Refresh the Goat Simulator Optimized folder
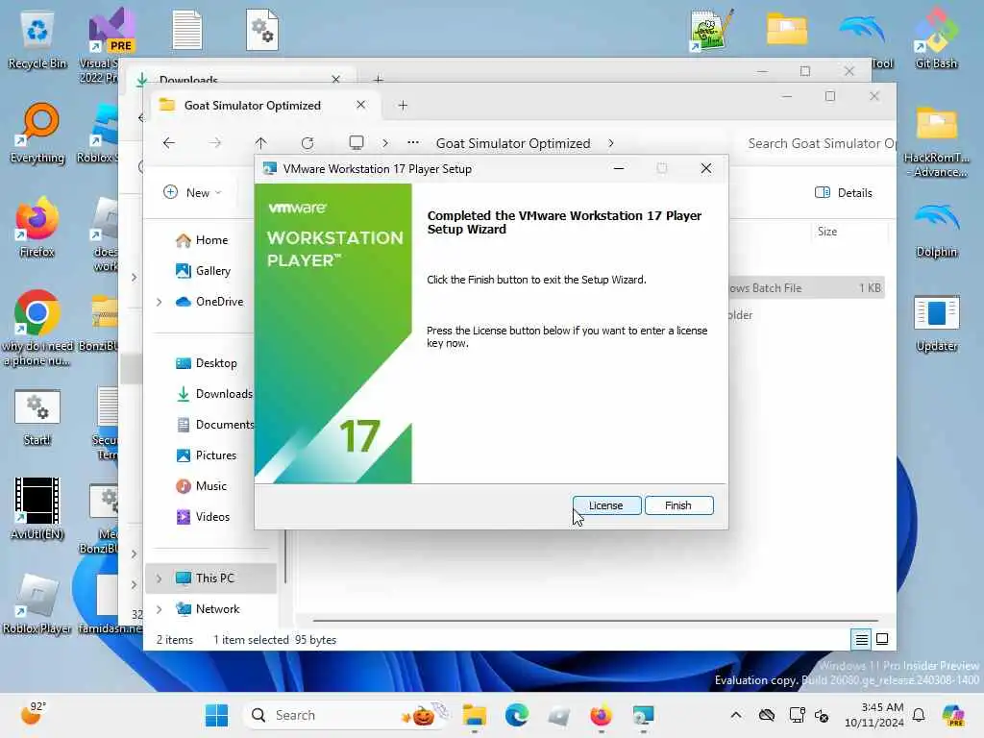The image size is (984, 738). tap(307, 143)
